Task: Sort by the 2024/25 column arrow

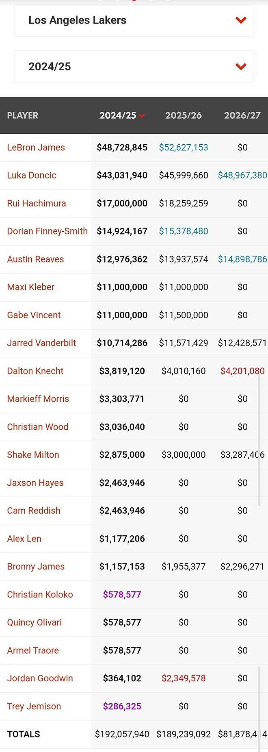Action: (x=141, y=116)
